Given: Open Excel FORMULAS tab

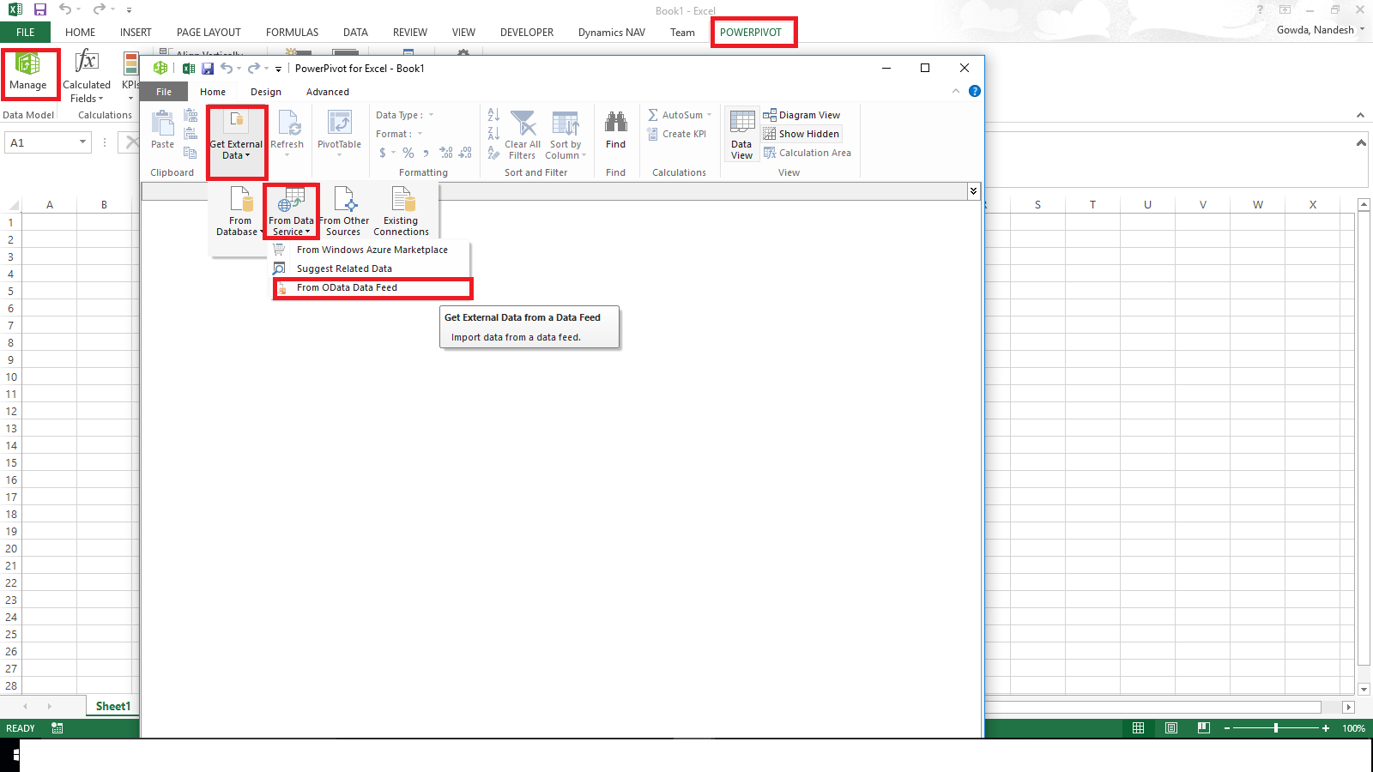Looking at the screenshot, I should pos(292,33).
